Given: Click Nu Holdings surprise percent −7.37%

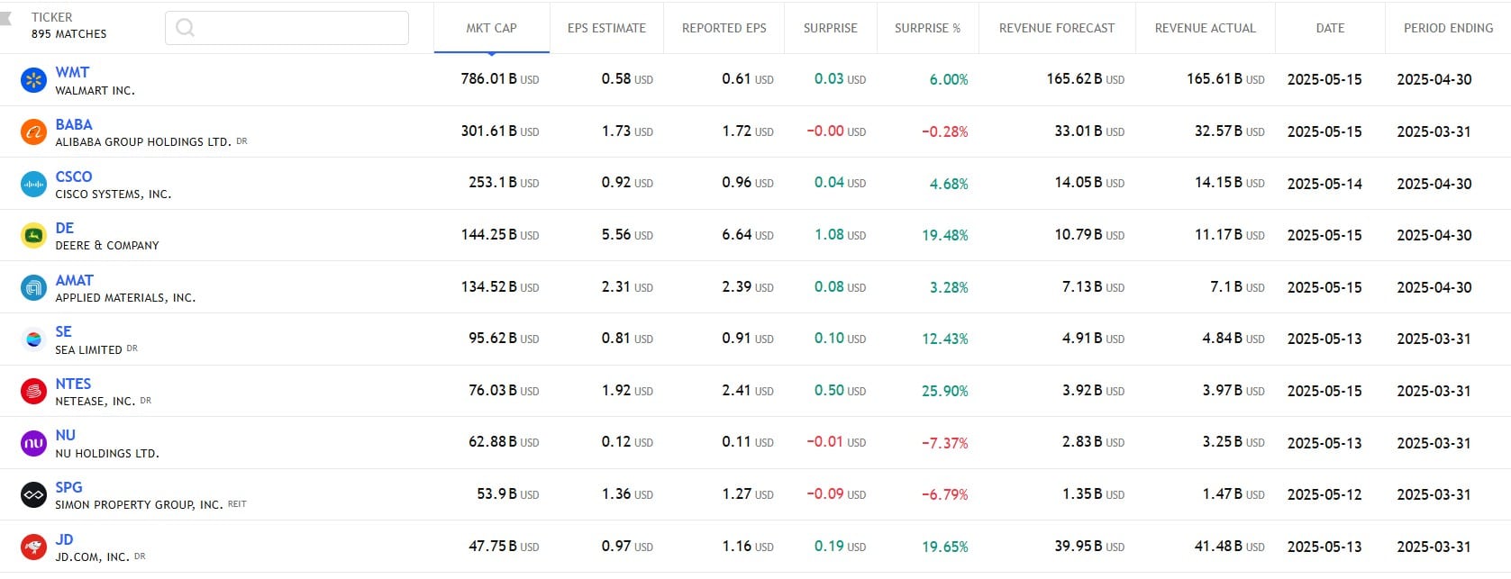Looking at the screenshot, I should (x=945, y=443).
